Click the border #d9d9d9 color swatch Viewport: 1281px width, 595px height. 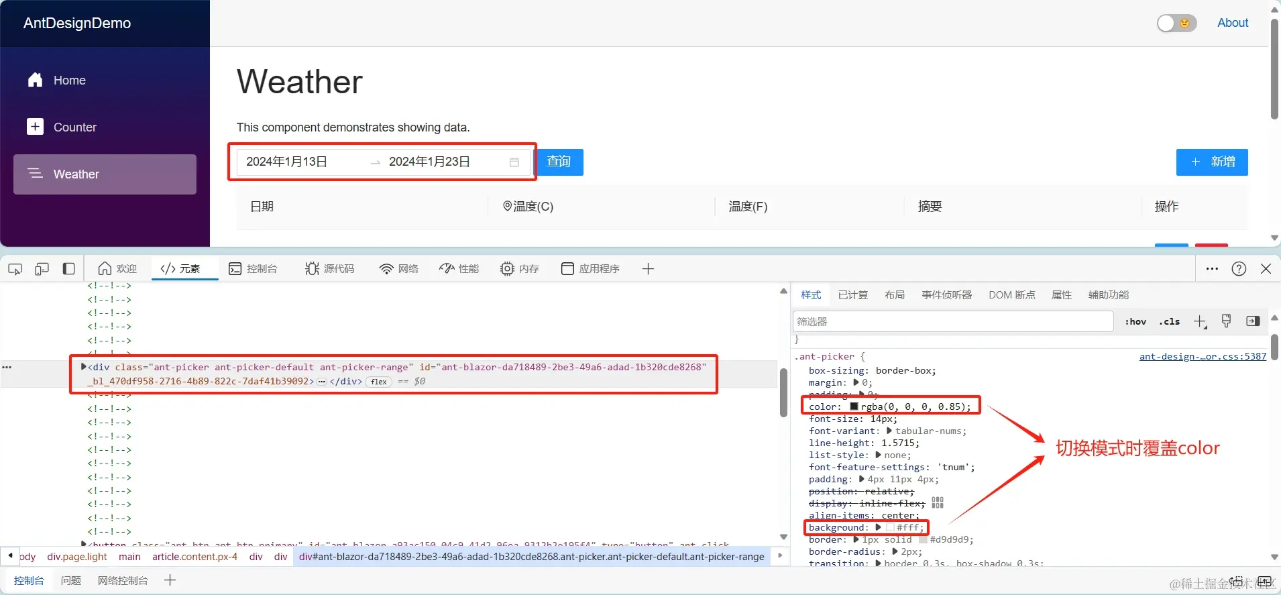(923, 540)
